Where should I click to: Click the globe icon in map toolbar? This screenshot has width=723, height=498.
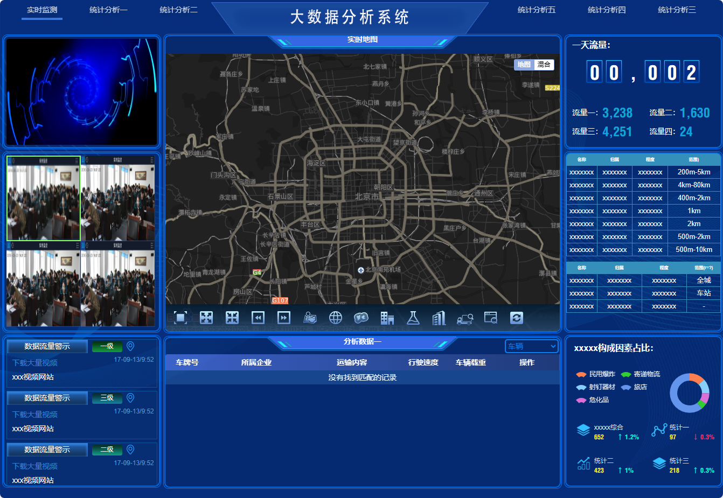click(x=336, y=318)
